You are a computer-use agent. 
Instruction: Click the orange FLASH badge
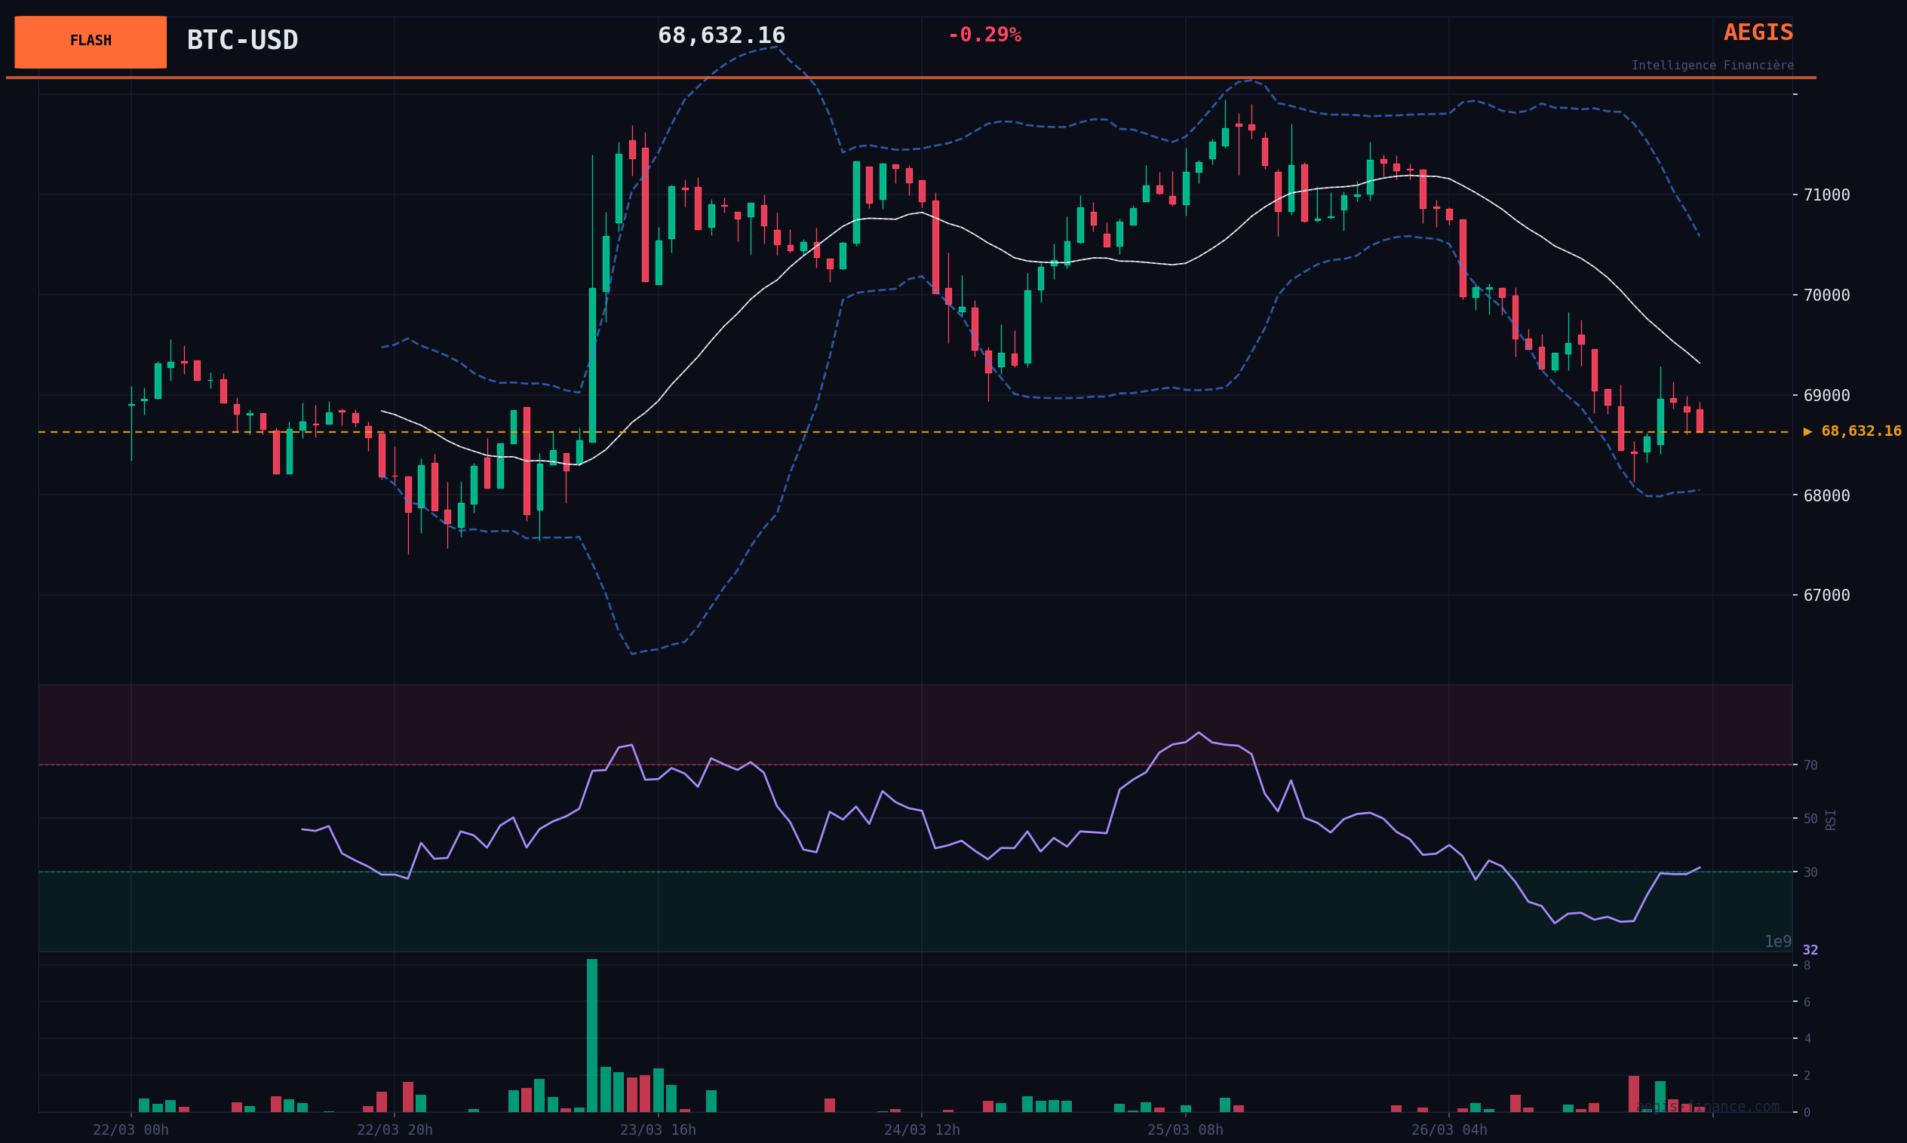click(x=91, y=41)
